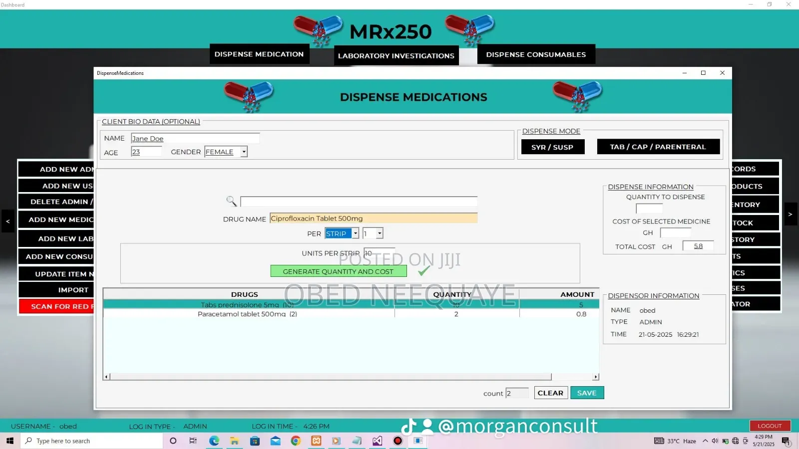Click the Quantity to Dispense field
Viewport: 799px width, 449px height.
click(x=649, y=208)
